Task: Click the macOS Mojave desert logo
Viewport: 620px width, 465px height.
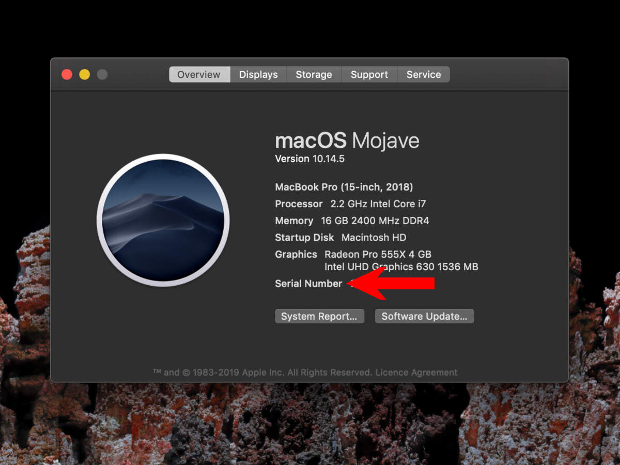Action: [x=163, y=220]
